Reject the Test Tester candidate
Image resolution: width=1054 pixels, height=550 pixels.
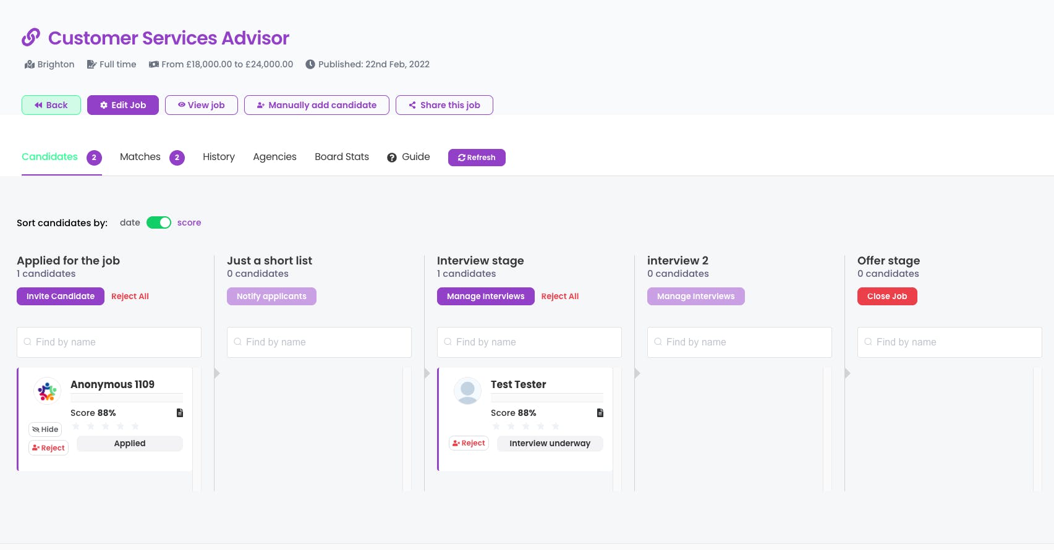click(469, 443)
